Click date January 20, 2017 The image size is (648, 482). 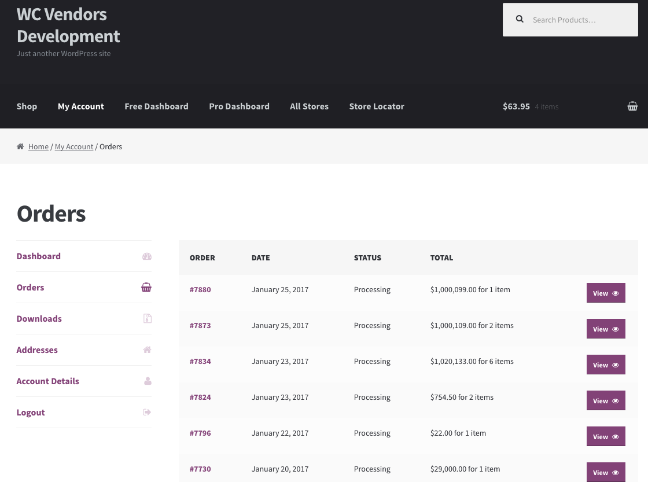pos(280,469)
